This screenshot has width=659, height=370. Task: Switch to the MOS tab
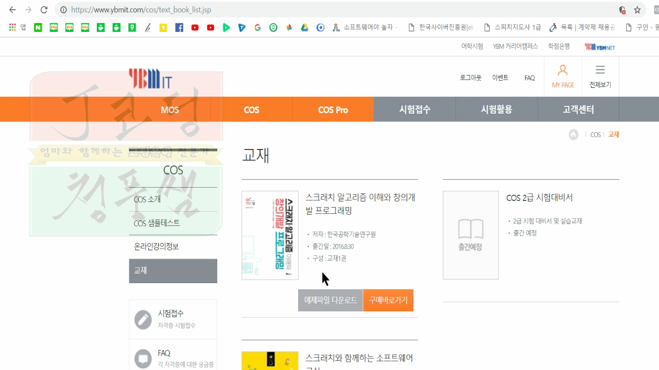pyautogui.click(x=169, y=109)
